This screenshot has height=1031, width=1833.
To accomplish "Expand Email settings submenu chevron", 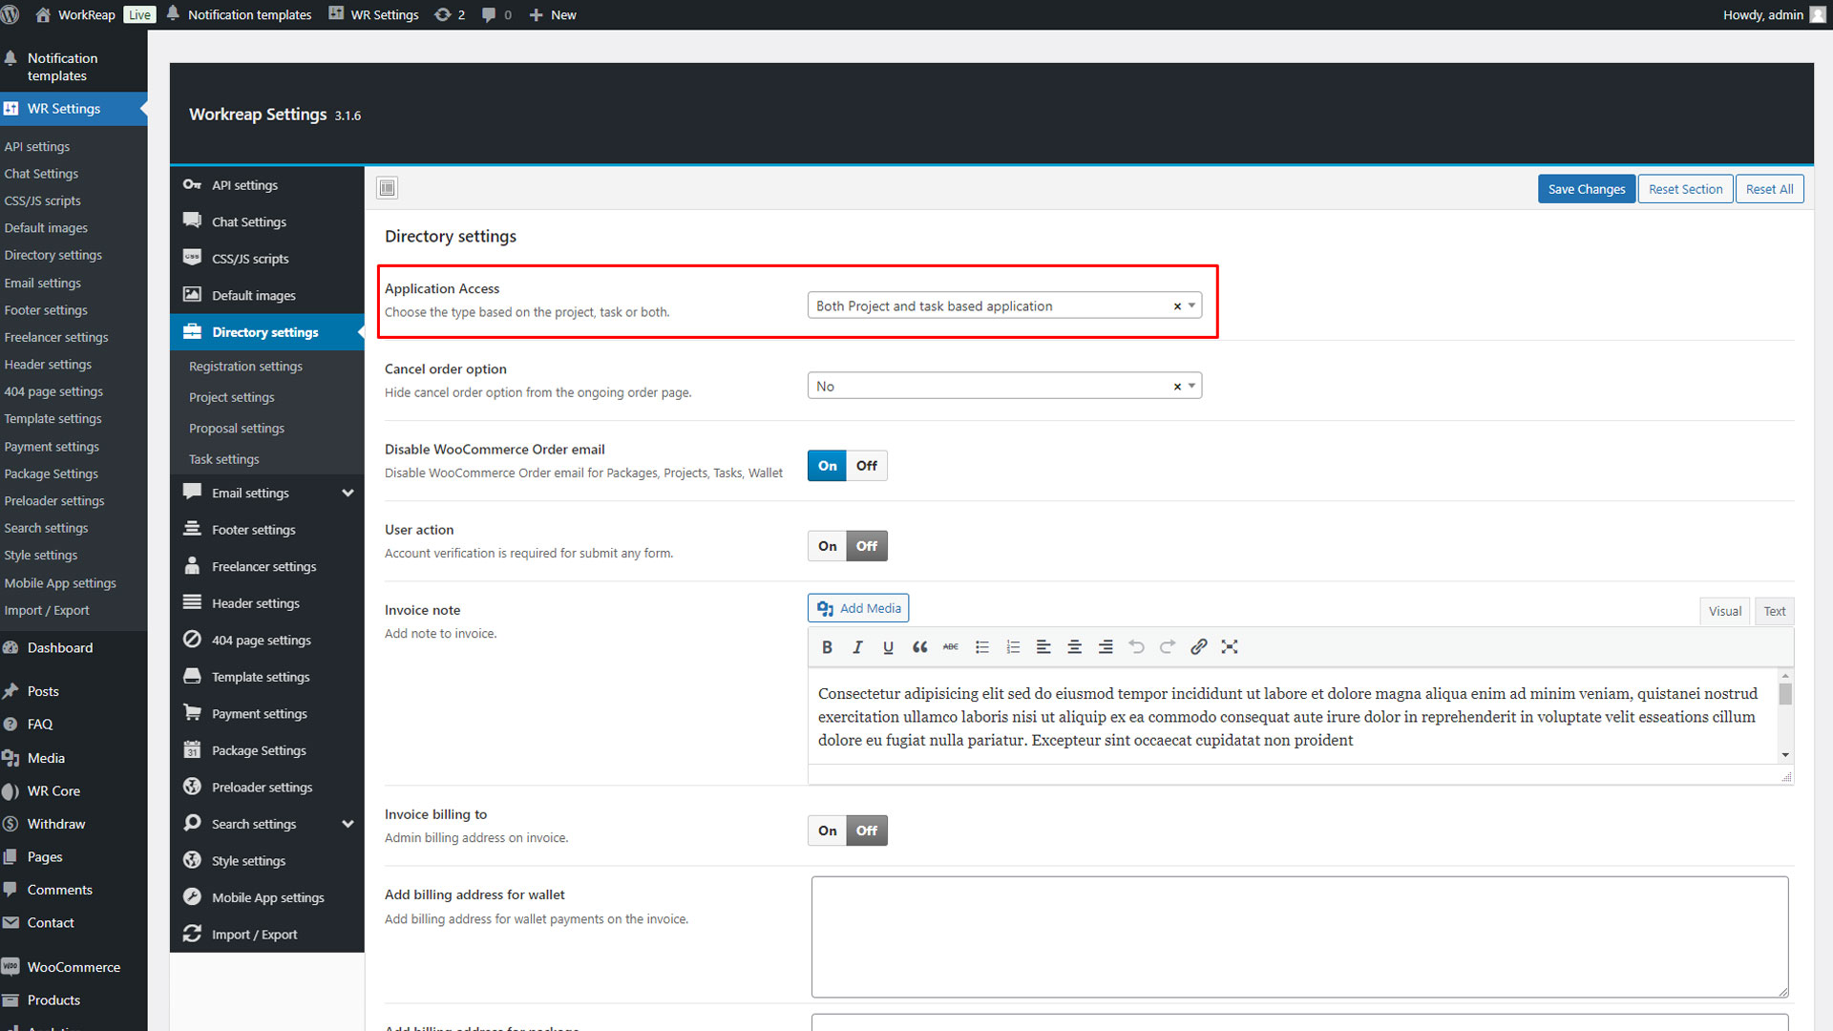I will tap(348, 494).
